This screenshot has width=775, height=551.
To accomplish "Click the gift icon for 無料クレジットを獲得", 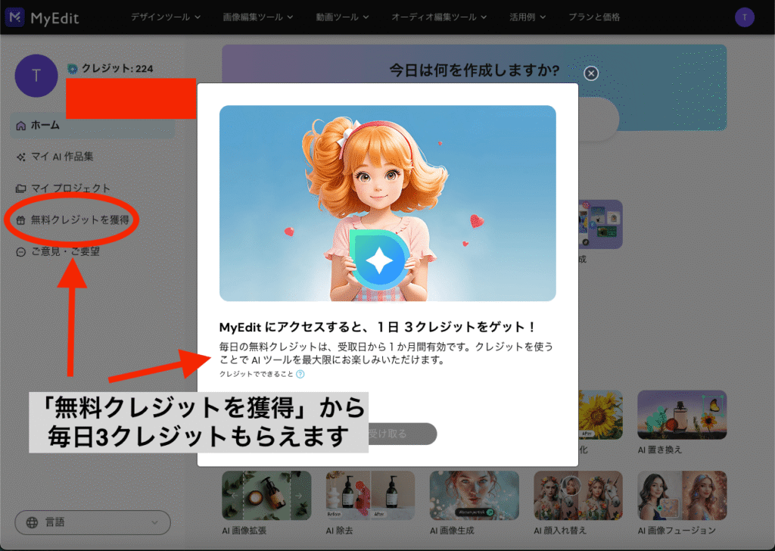I will point(20,220).
